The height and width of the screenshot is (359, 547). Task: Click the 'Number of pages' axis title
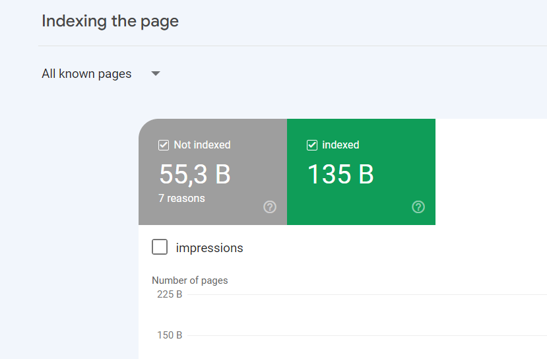pyautogui.click(x=190, y=280)
